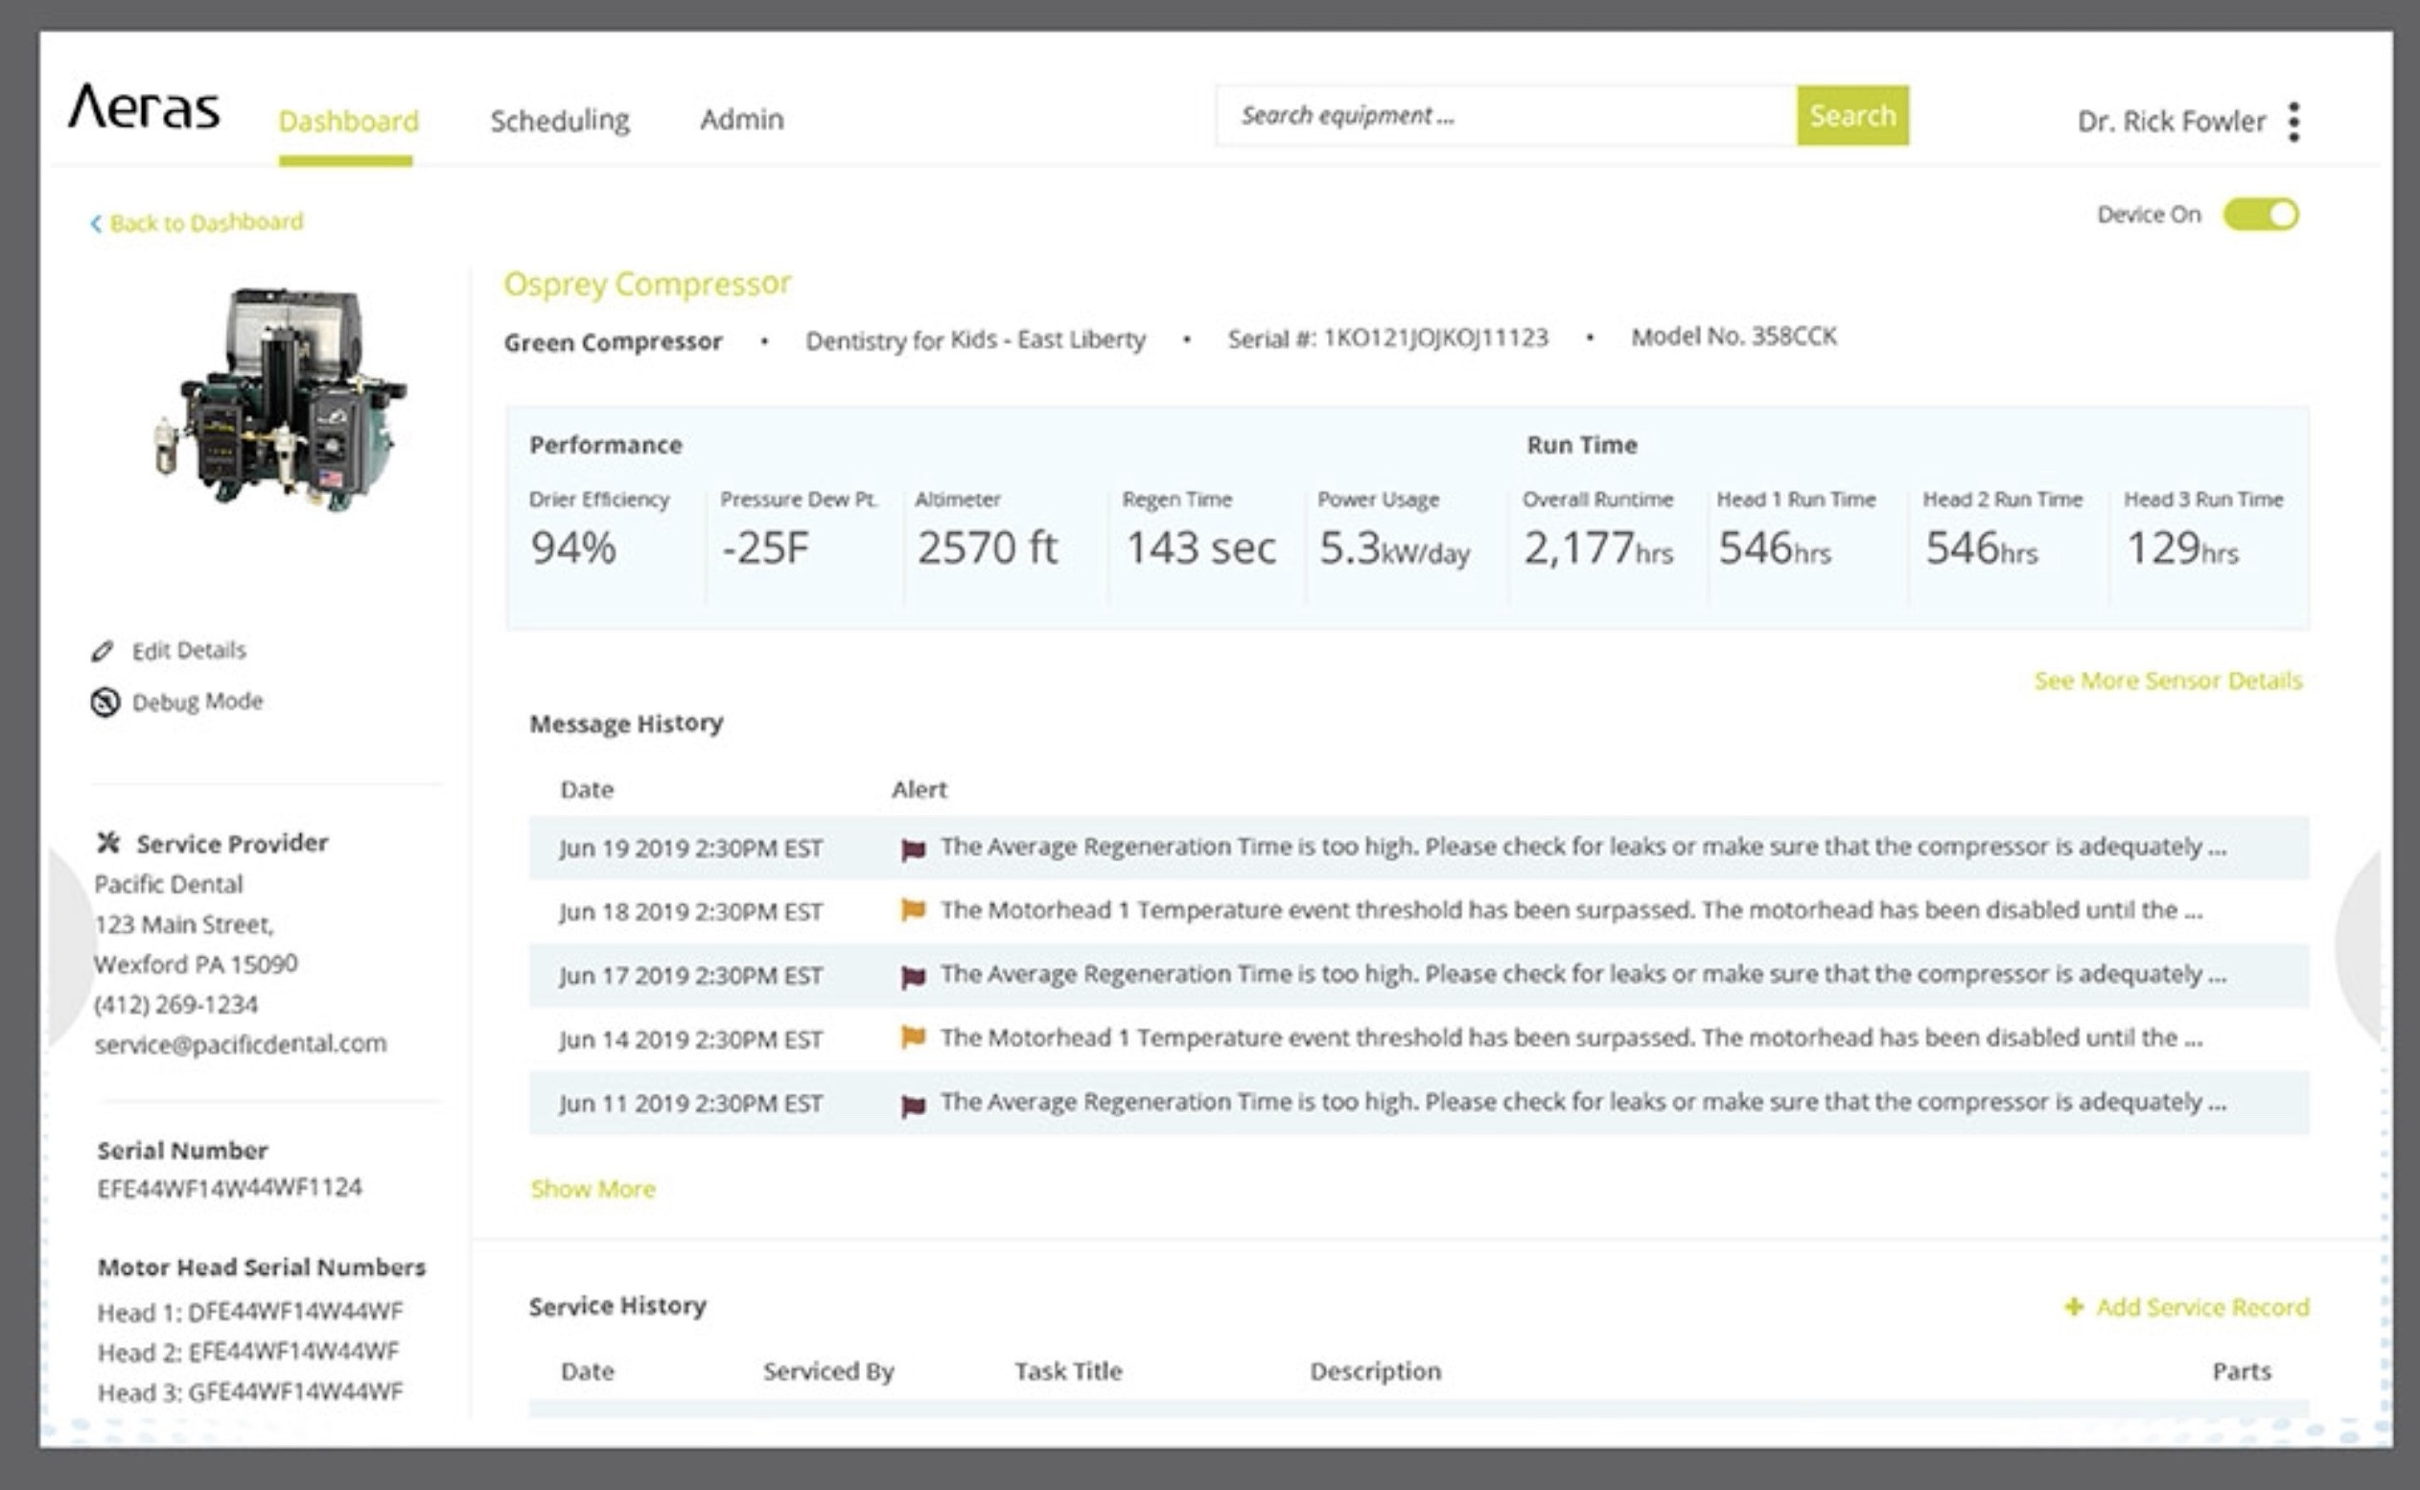Click the orange flag on Jun 18 alert
This screenshot has height=1490, width=2420.
click(x=913, y=910)
